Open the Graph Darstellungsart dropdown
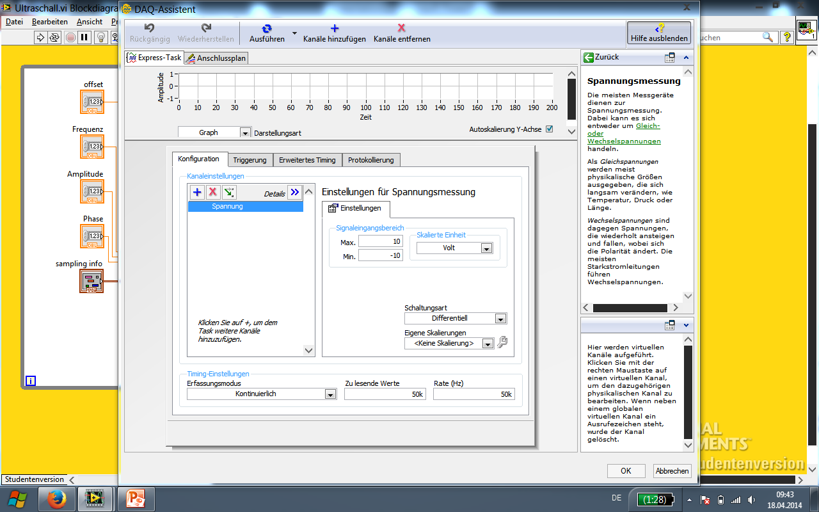 click(x=245, y=132)
